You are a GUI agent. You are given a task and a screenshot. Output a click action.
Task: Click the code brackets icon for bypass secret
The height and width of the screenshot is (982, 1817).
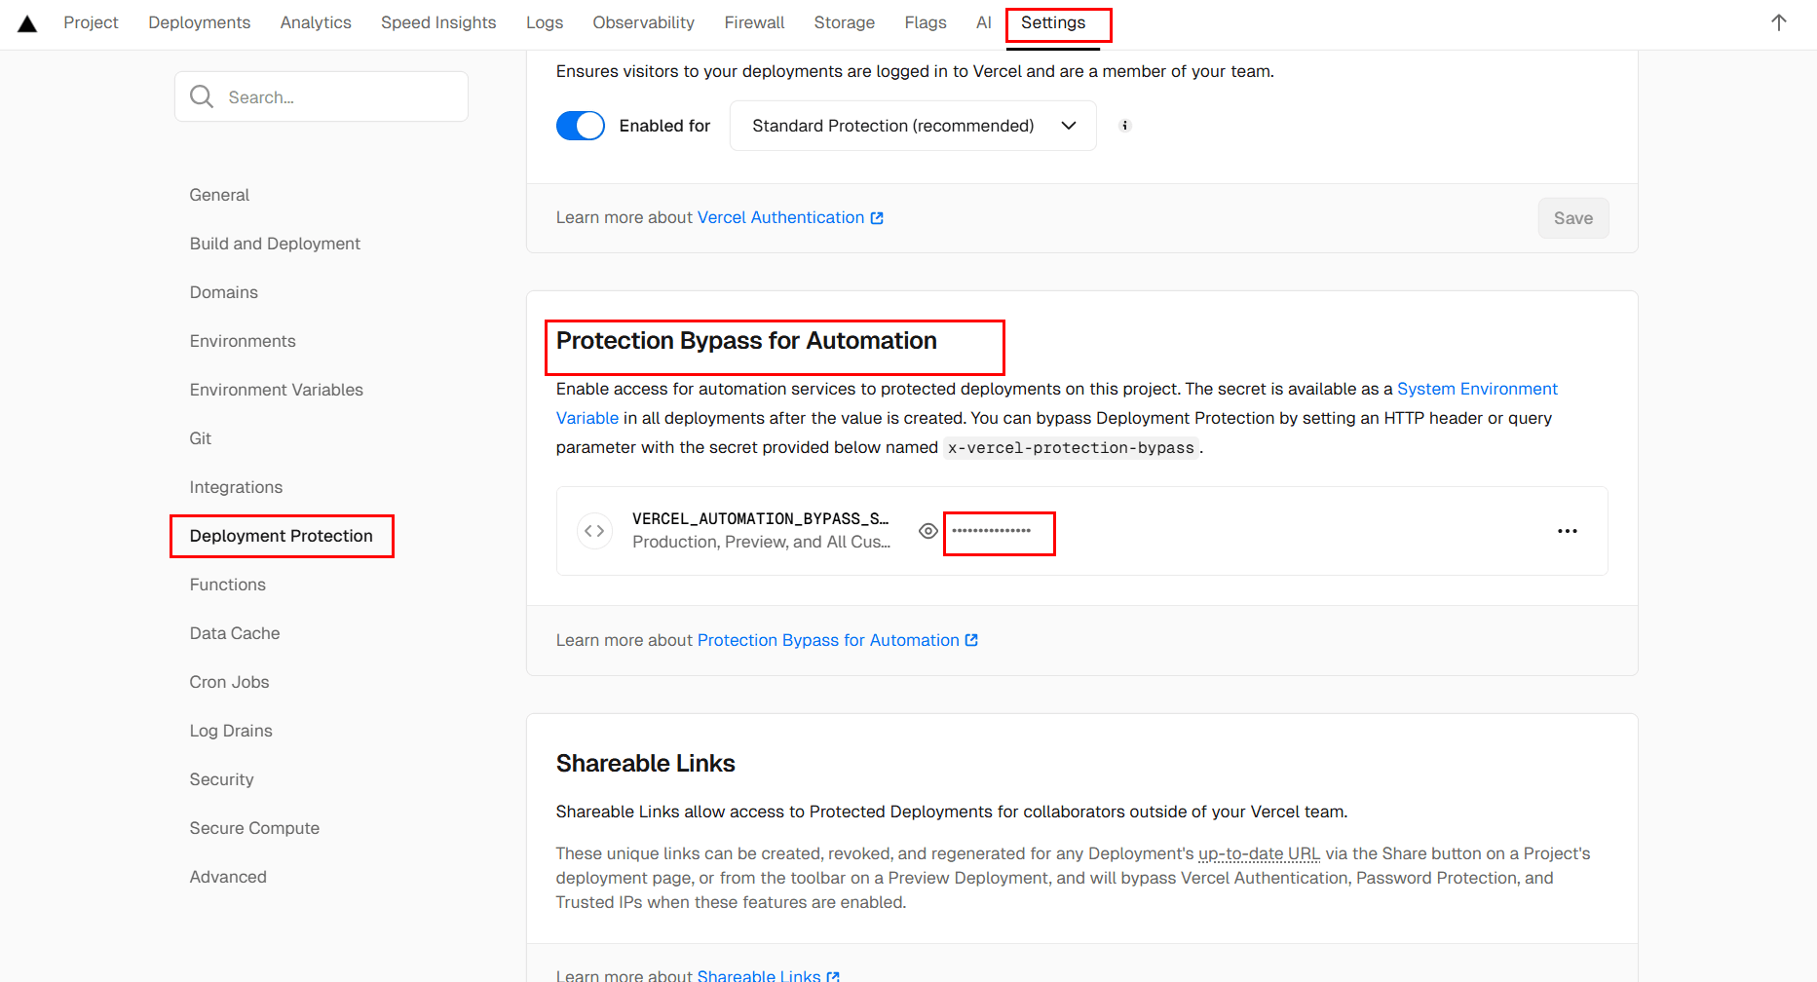click(x=594, y=531)
